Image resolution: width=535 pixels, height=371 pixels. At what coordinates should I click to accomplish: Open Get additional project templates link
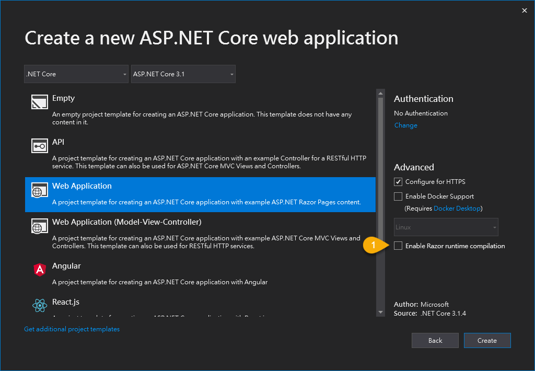click(x=72, y=329)
